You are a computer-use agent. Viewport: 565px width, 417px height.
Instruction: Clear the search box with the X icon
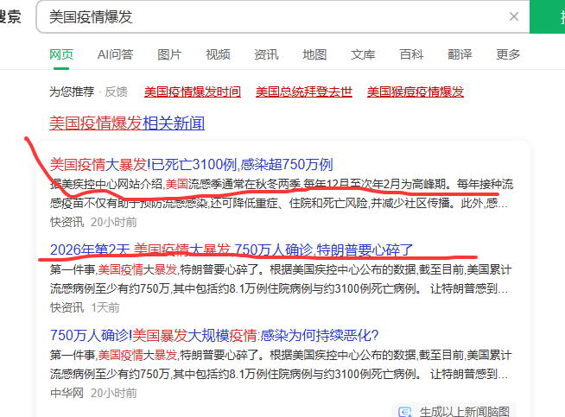pyautogui.click(x=514, y=16)
